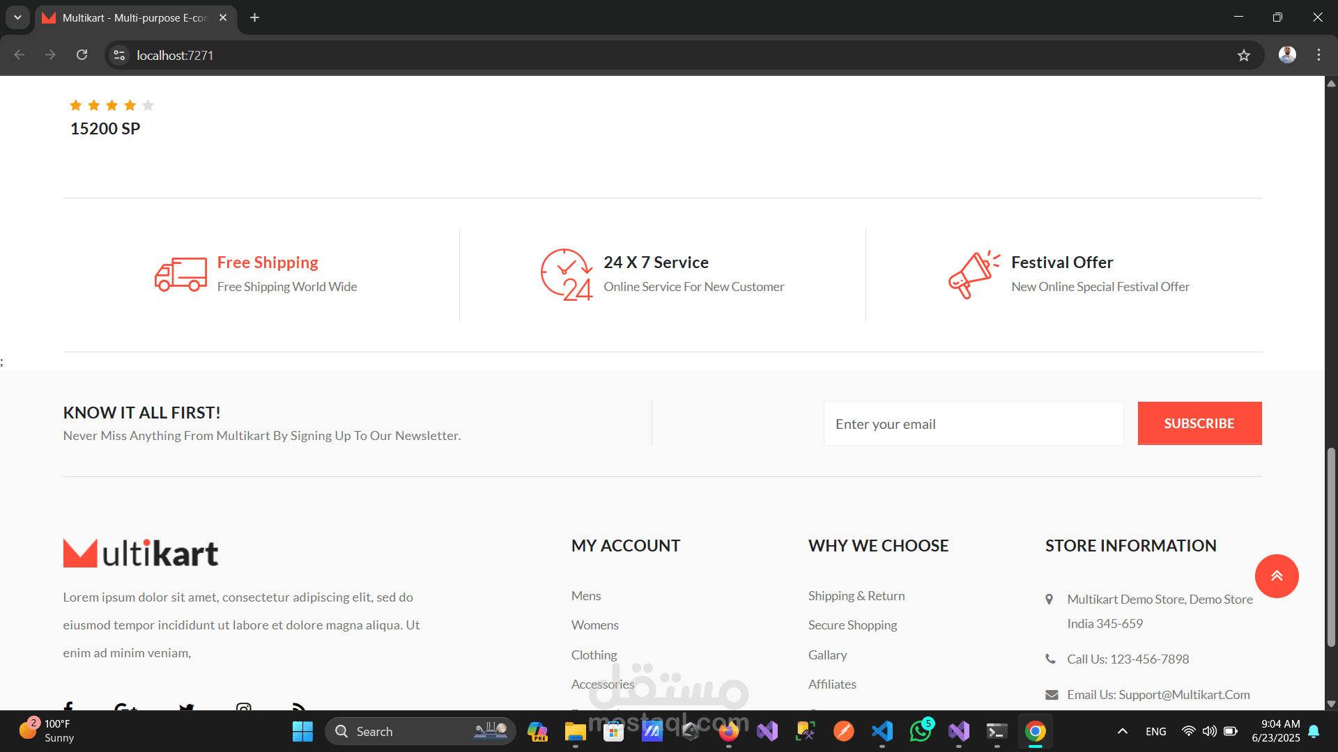The image size is (1338, 752).
Task: Open the Windows Start menu
Action: point(302,731)
